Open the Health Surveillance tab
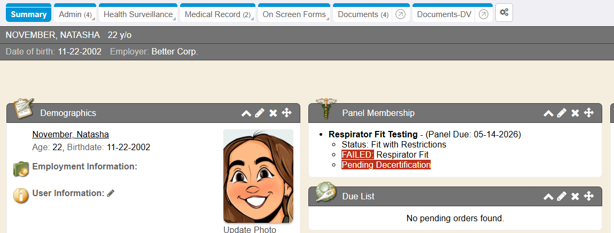Screen dimensions: 614x233 pyautogui.click(x=138, y=14)
